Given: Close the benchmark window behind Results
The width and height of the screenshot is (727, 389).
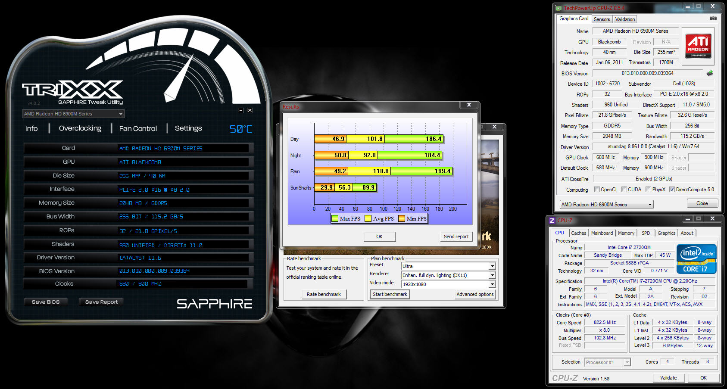Looking at the screenshot, I should 494,127.
